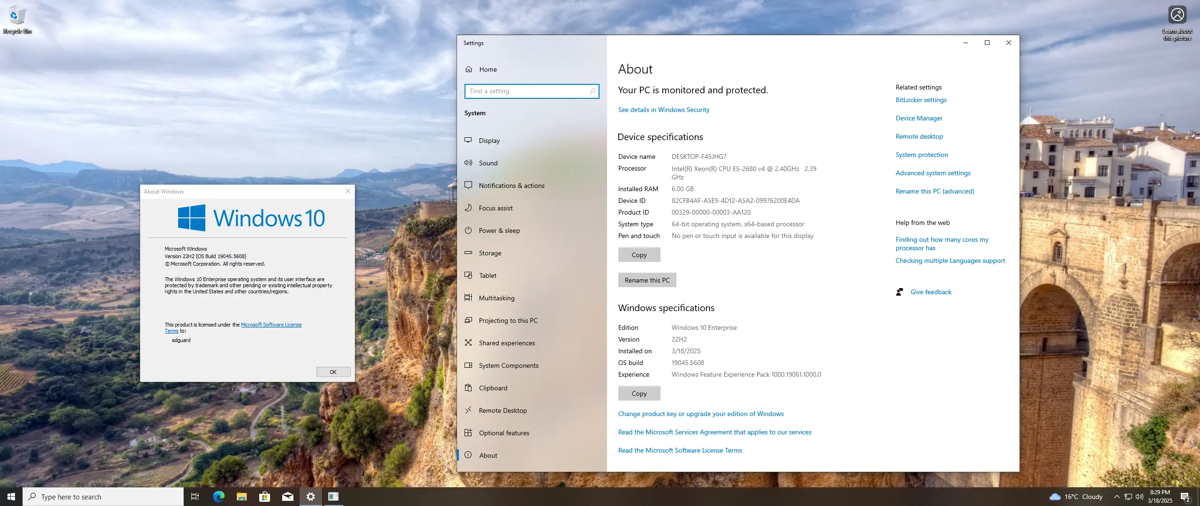Viewport: 1200px width, 506px height.
Task: Open Focus assist settings
Action: pyautogui.click(x=496, y=208)
